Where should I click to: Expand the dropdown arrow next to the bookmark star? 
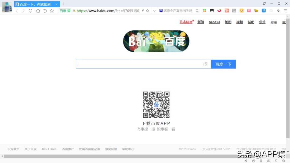click(154, 11)
